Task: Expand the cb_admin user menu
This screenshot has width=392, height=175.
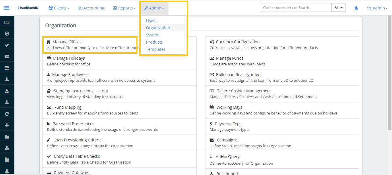Action: tap(377, 8)
